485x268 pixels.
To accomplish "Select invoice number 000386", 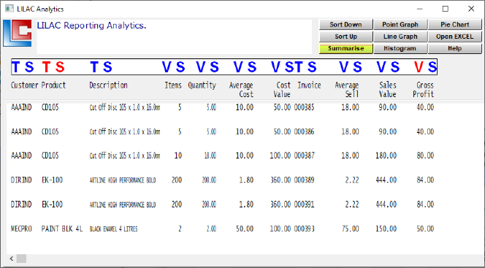I will click(304, 131).
